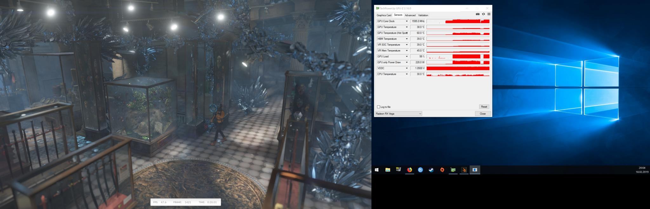Image resolution: width=650 pixels, height=209 pixels.
Task: Switch to the Advanced tab
Action: pos(410,15)
